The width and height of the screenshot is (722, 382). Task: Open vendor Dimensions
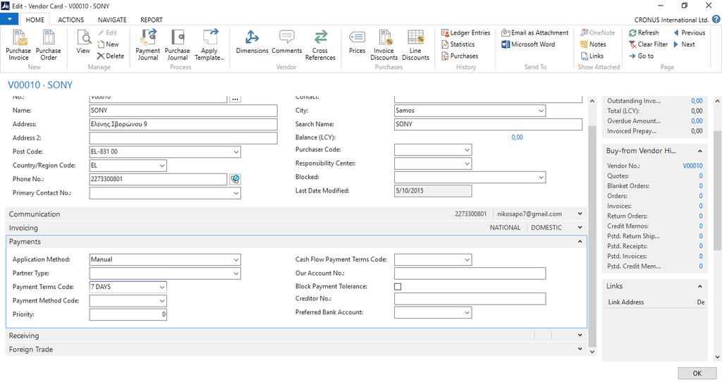coord(252,42)
